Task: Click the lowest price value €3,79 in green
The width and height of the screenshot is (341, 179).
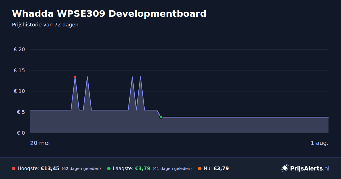Action: [143, 168]
